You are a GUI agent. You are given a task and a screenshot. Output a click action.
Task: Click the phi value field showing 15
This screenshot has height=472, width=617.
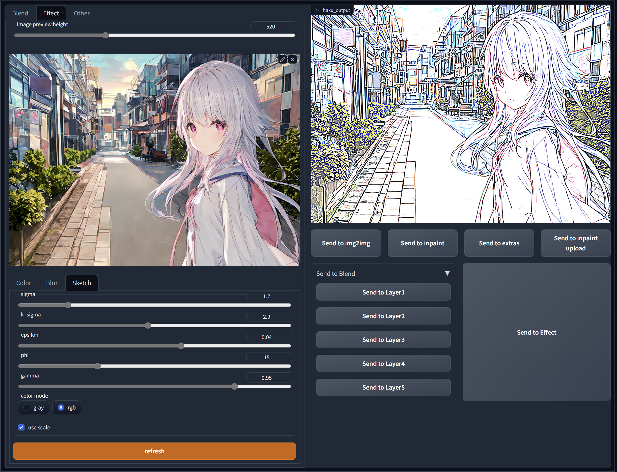click(270, 357)
